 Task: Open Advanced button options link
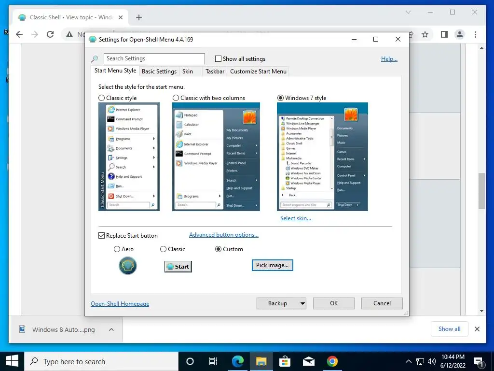pos(224,235)
